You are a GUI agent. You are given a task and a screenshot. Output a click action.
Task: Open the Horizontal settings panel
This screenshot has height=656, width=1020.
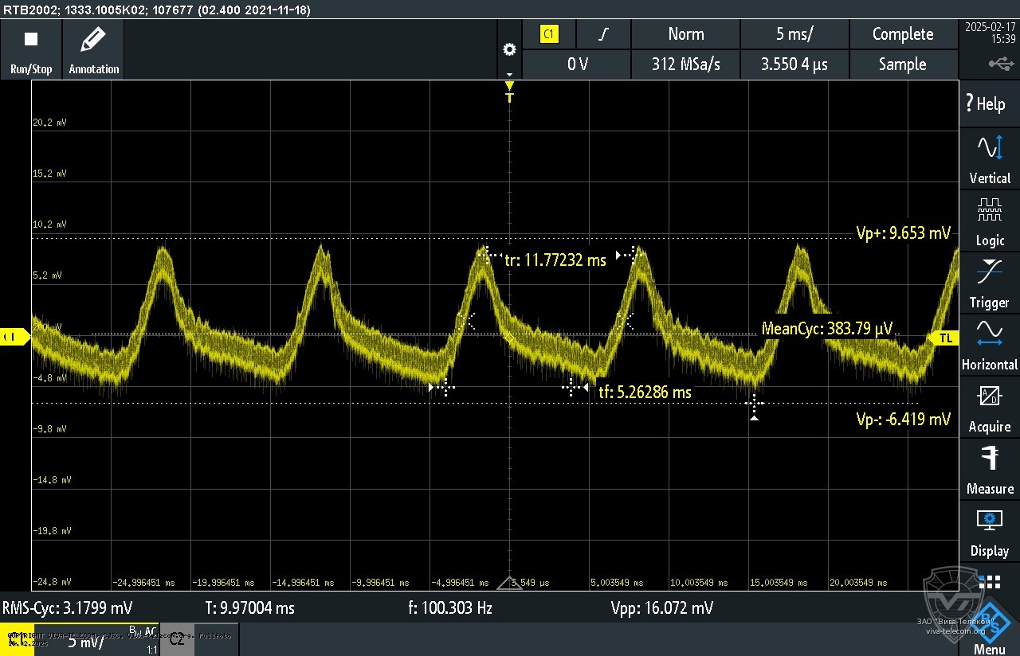[x=989, y=342]
